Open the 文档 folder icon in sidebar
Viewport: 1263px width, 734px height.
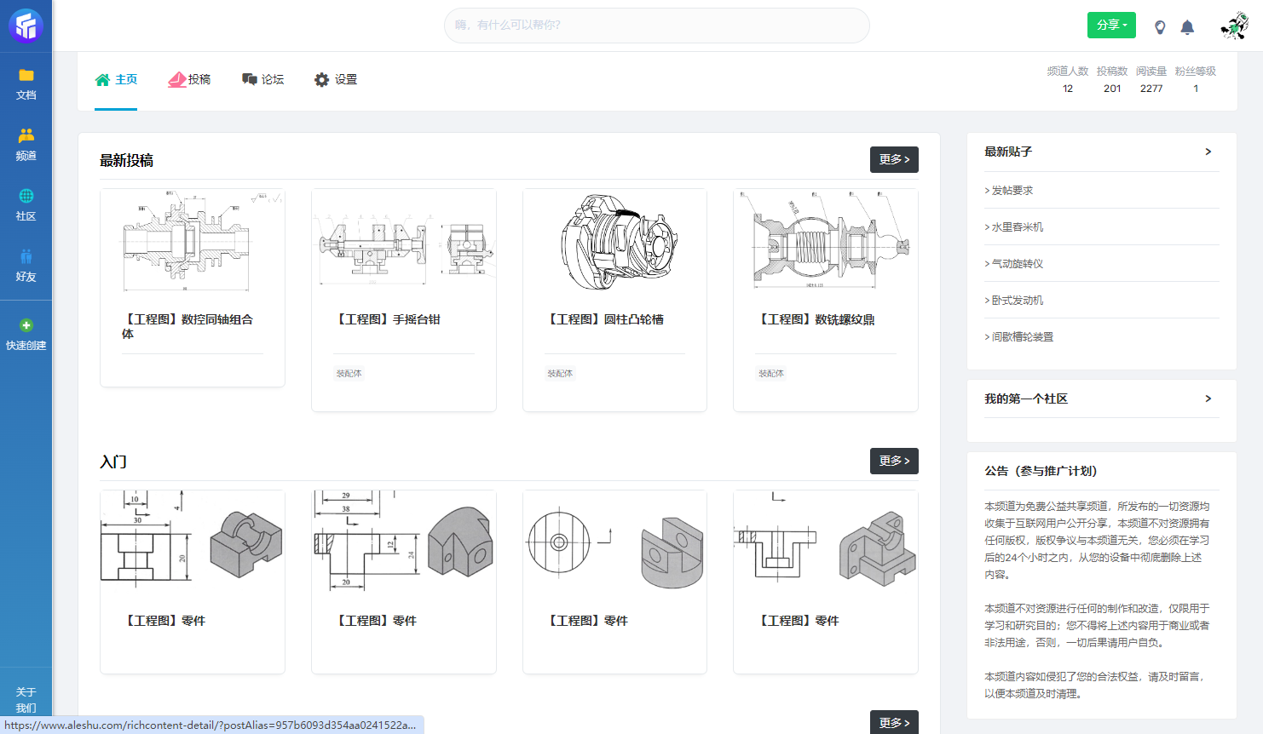coord(26,76)
